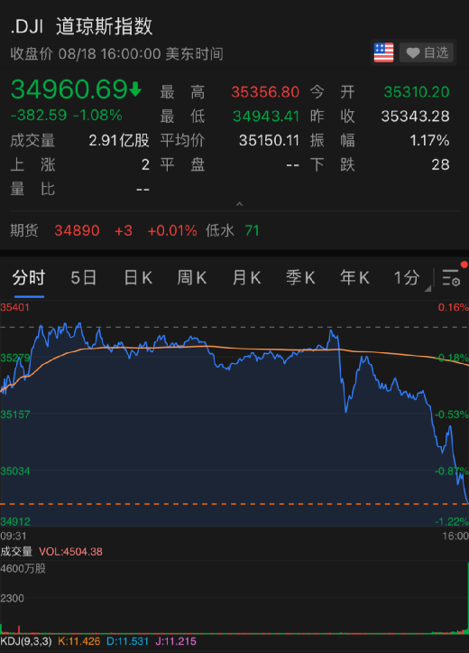Click the intraday price chart area
Viewport: 469px width, 653px height.
click(234, 414)
